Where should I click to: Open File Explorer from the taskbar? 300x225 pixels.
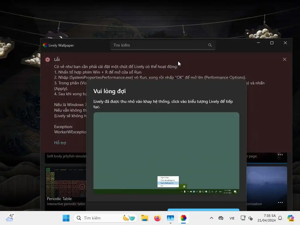(145, 218)
